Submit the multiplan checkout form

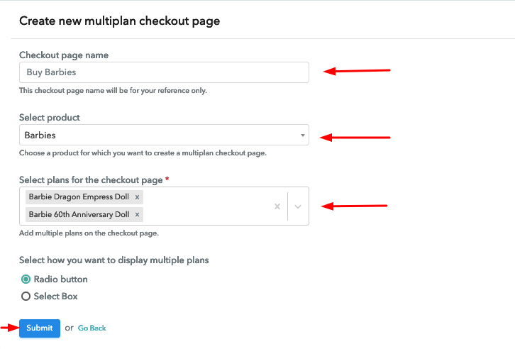[40, 328]
